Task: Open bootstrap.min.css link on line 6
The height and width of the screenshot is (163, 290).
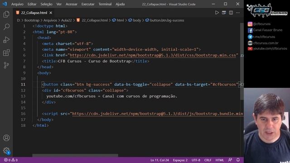Action: [153, 55]
